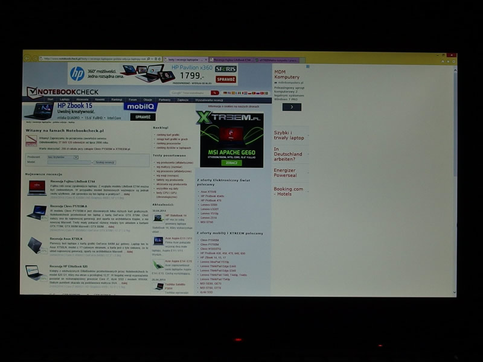Open the 'Asus X75VB' offer link
Screen dimensions: 483x362
point(208,192)
